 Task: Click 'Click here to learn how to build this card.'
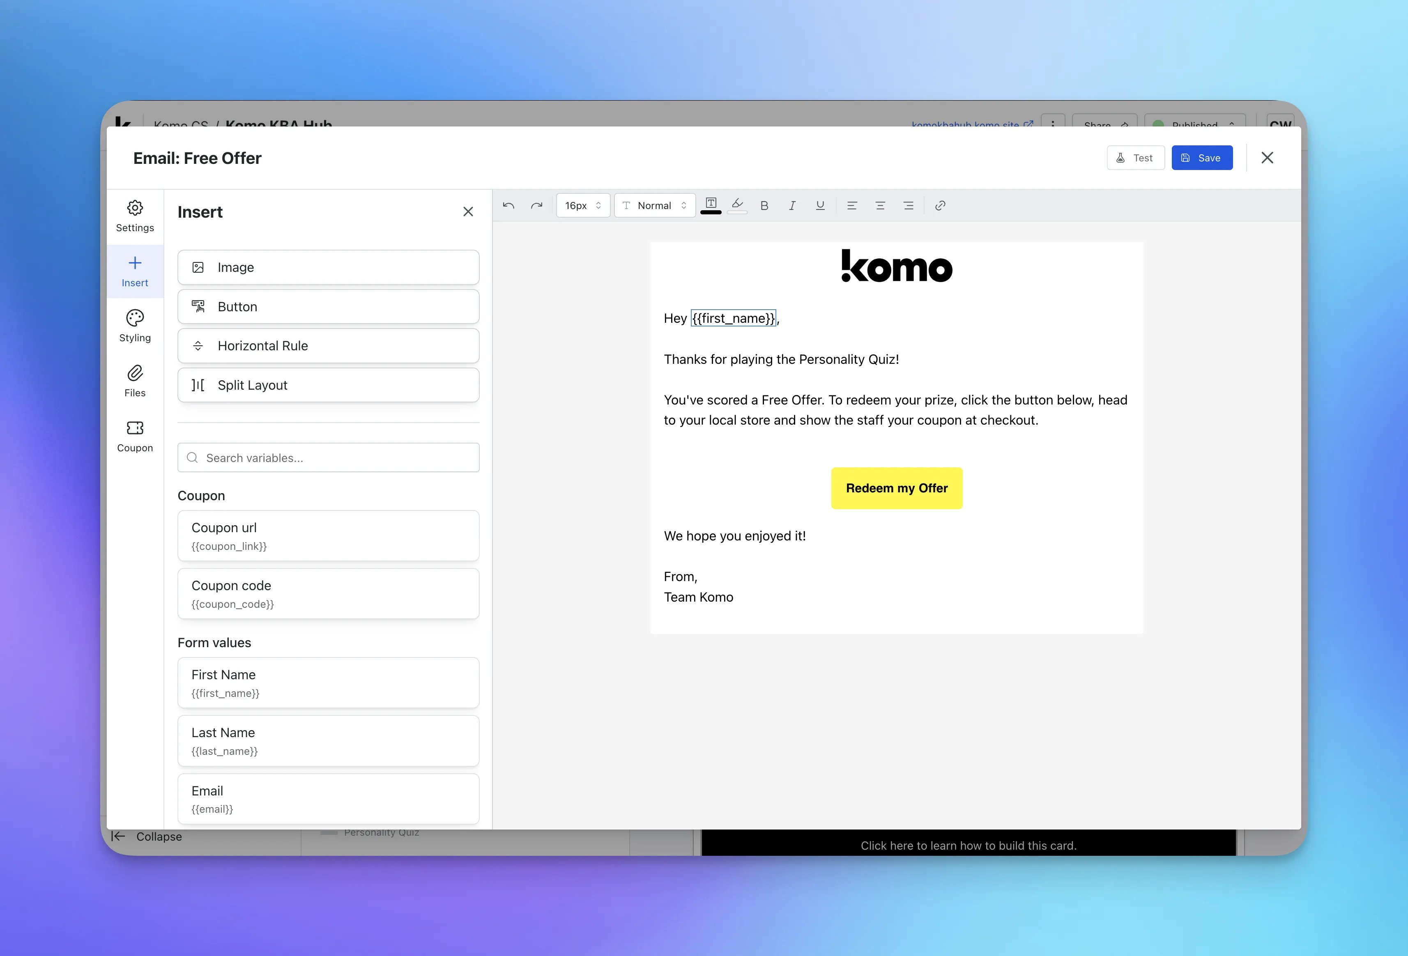[x=968, y=846]
